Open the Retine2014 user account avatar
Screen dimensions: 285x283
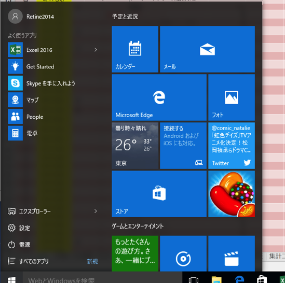click(x=15, y=17)
